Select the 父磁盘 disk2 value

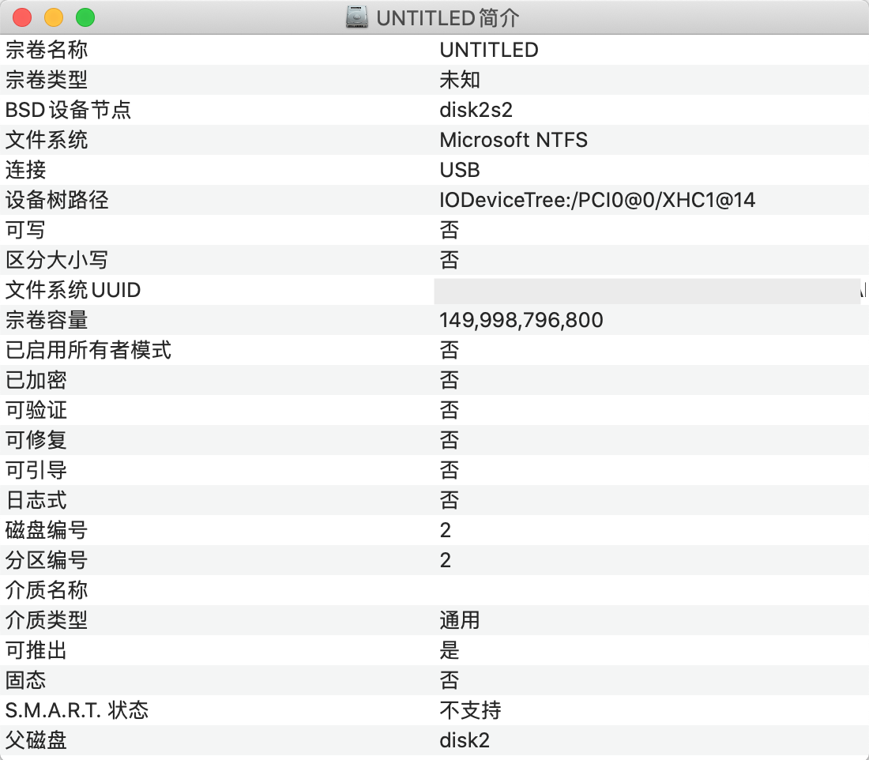pos(465,740)
